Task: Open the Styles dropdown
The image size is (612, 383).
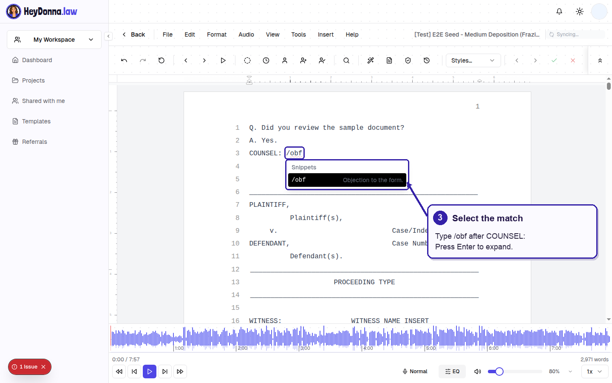Action: point(473,60)
